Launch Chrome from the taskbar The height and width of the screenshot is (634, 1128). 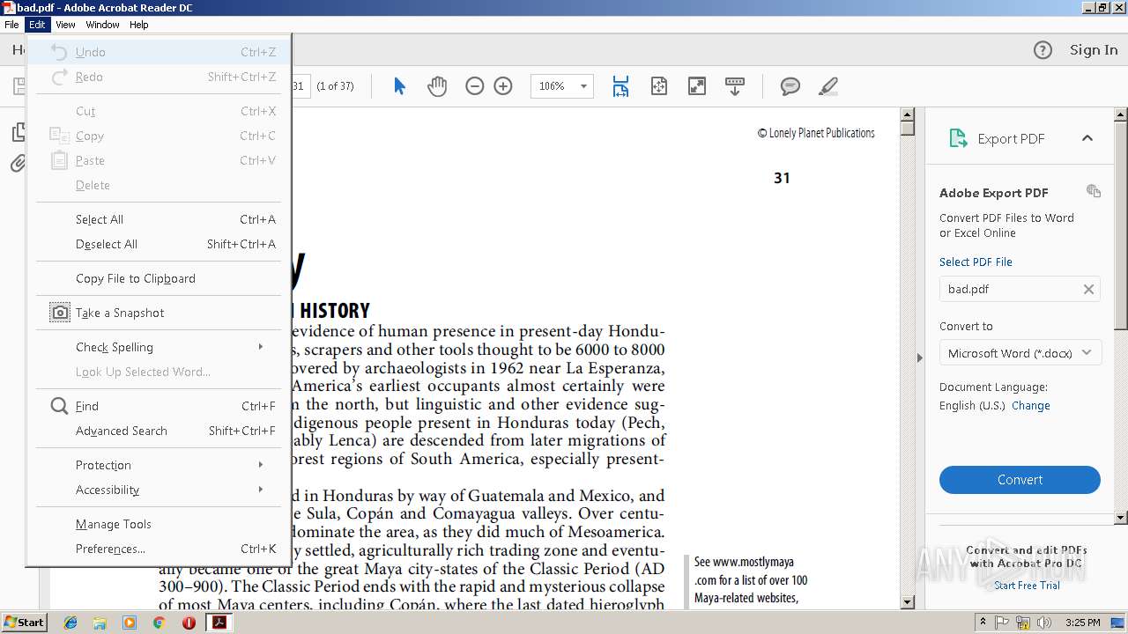pyautogui.click(x=159, y=623)
